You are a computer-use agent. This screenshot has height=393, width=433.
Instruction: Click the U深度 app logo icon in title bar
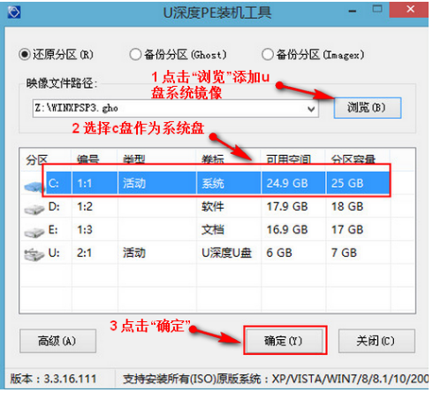pyautogui.click(x=14, y=12)
